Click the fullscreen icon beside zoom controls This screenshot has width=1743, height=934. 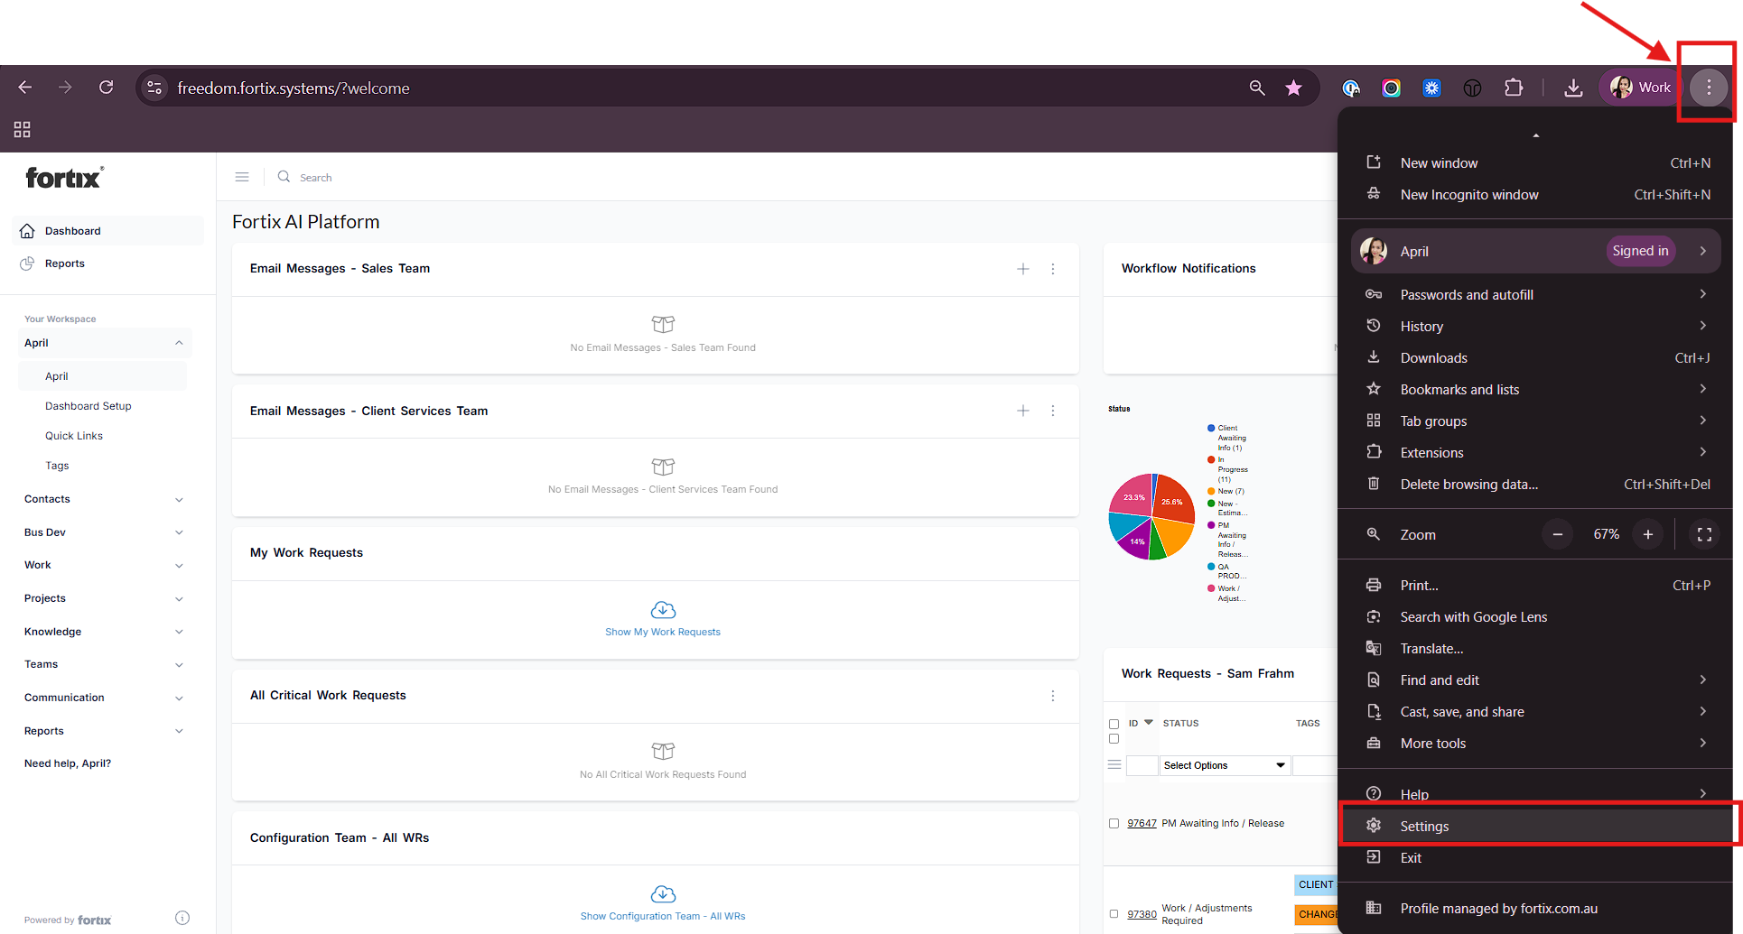pyautogui.click(x=1704, y=534)
